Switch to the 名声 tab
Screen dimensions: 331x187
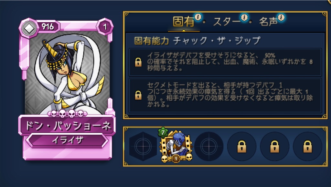coord(268,22)
